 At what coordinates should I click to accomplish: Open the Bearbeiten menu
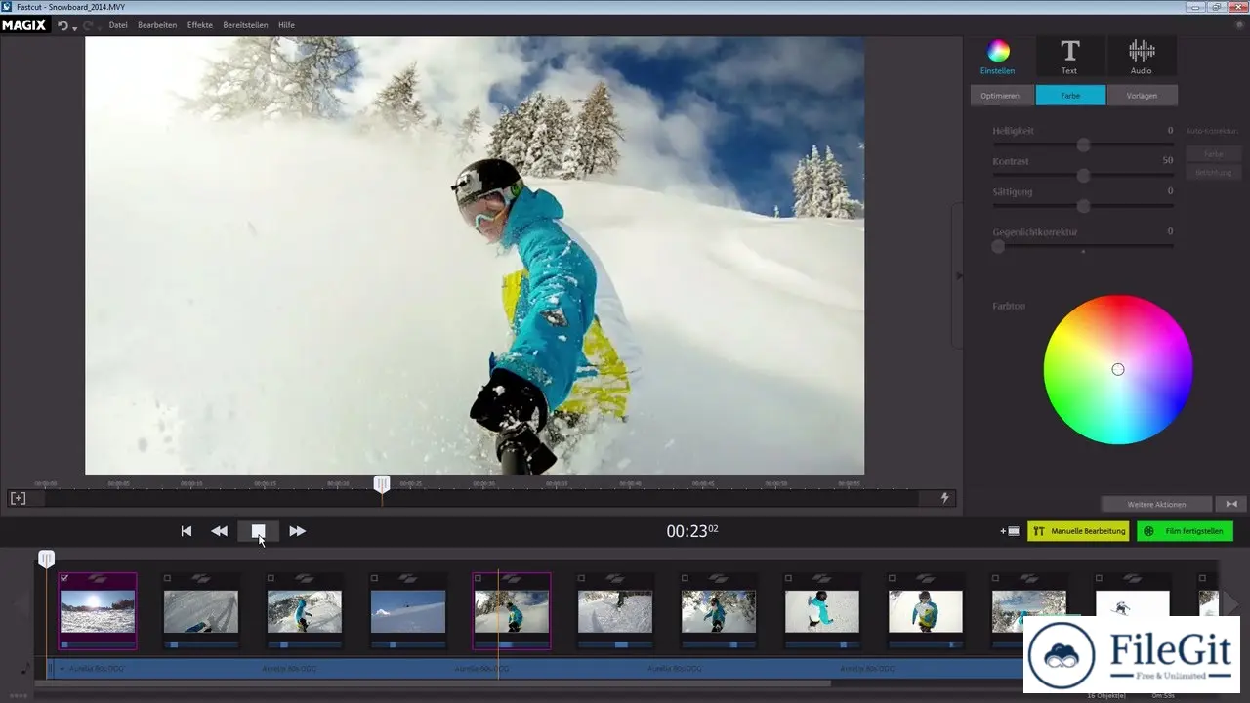tap(157, 25)
